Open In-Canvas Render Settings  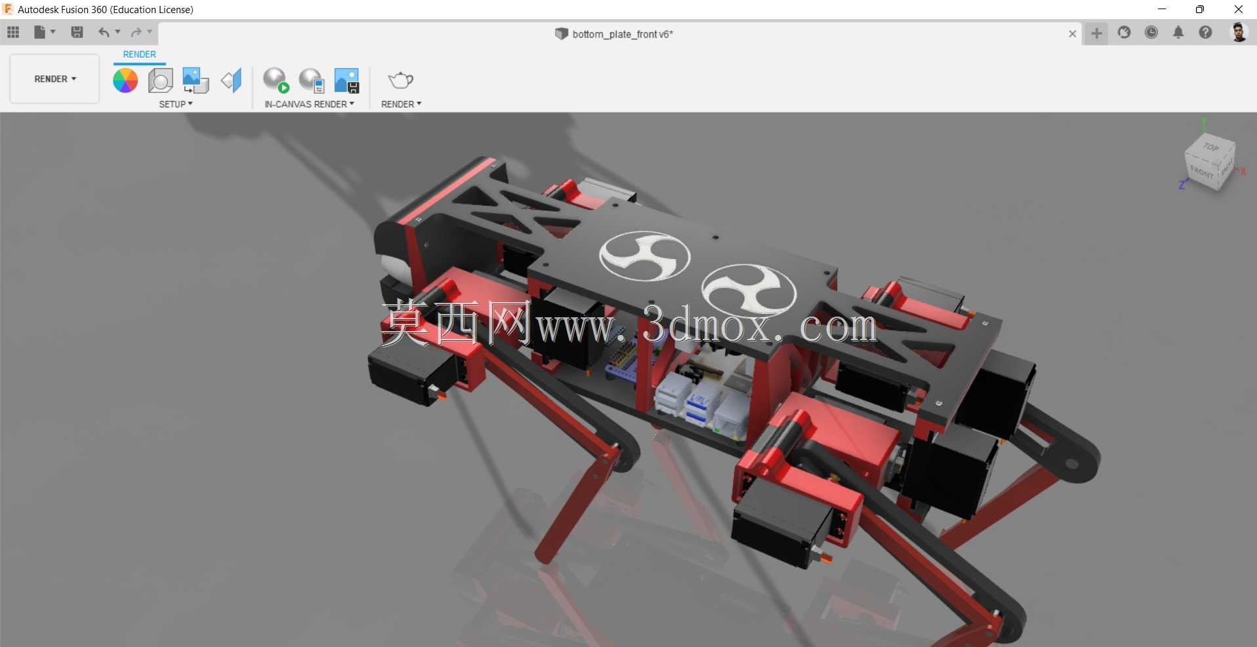point(312,81)
